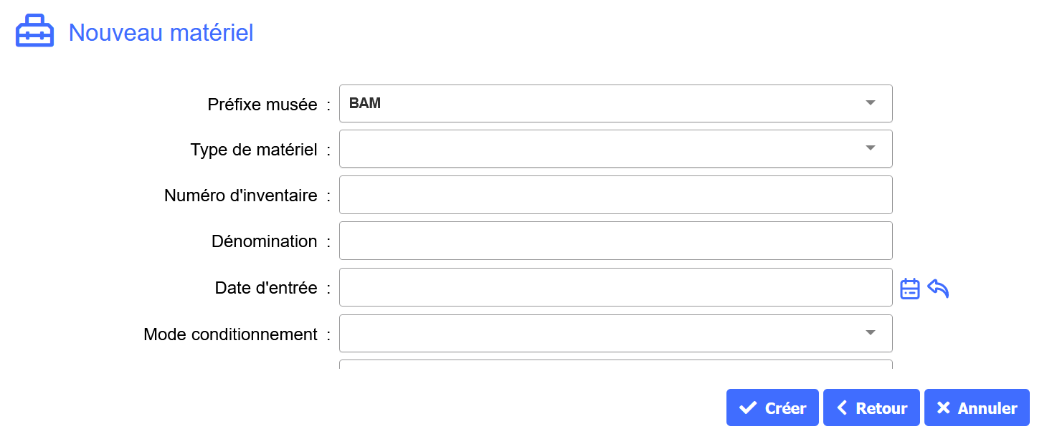Click into the Dénomination text field
1047x439 pixels.
point(616,241)
